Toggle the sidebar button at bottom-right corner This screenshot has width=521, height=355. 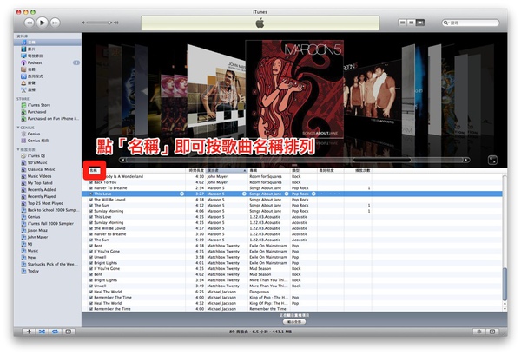492,332
